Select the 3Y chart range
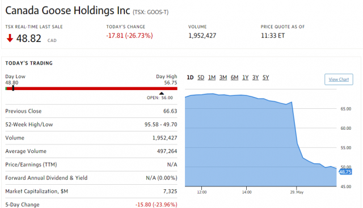 (x=255, y=78)
